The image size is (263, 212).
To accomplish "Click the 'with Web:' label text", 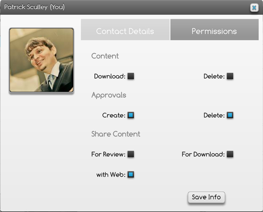I will pyautogui.click(x=111, y=175).
